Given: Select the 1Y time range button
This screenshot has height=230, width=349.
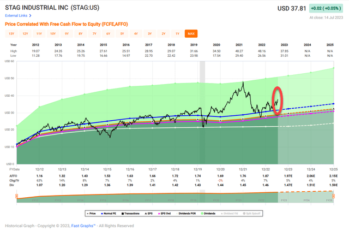Looking at the screenshot, I should click(177, 34).
